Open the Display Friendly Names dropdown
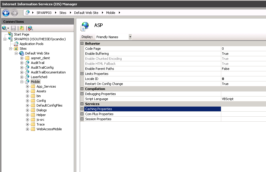266x172 pixels. click(130, 37)
